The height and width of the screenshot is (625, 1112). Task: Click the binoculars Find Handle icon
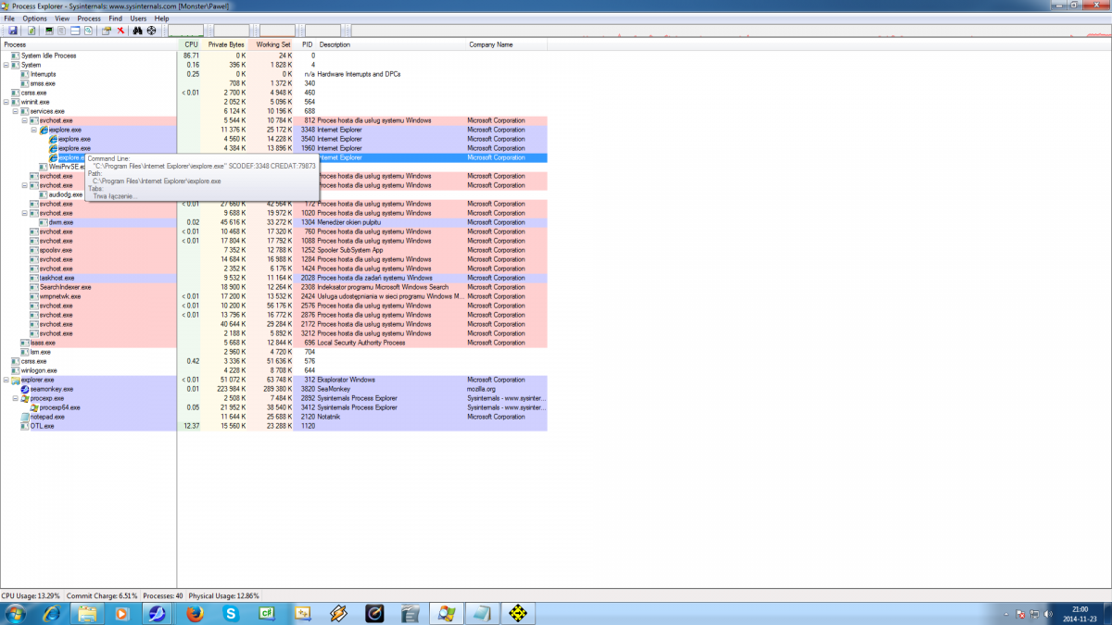tap(137, 31)
